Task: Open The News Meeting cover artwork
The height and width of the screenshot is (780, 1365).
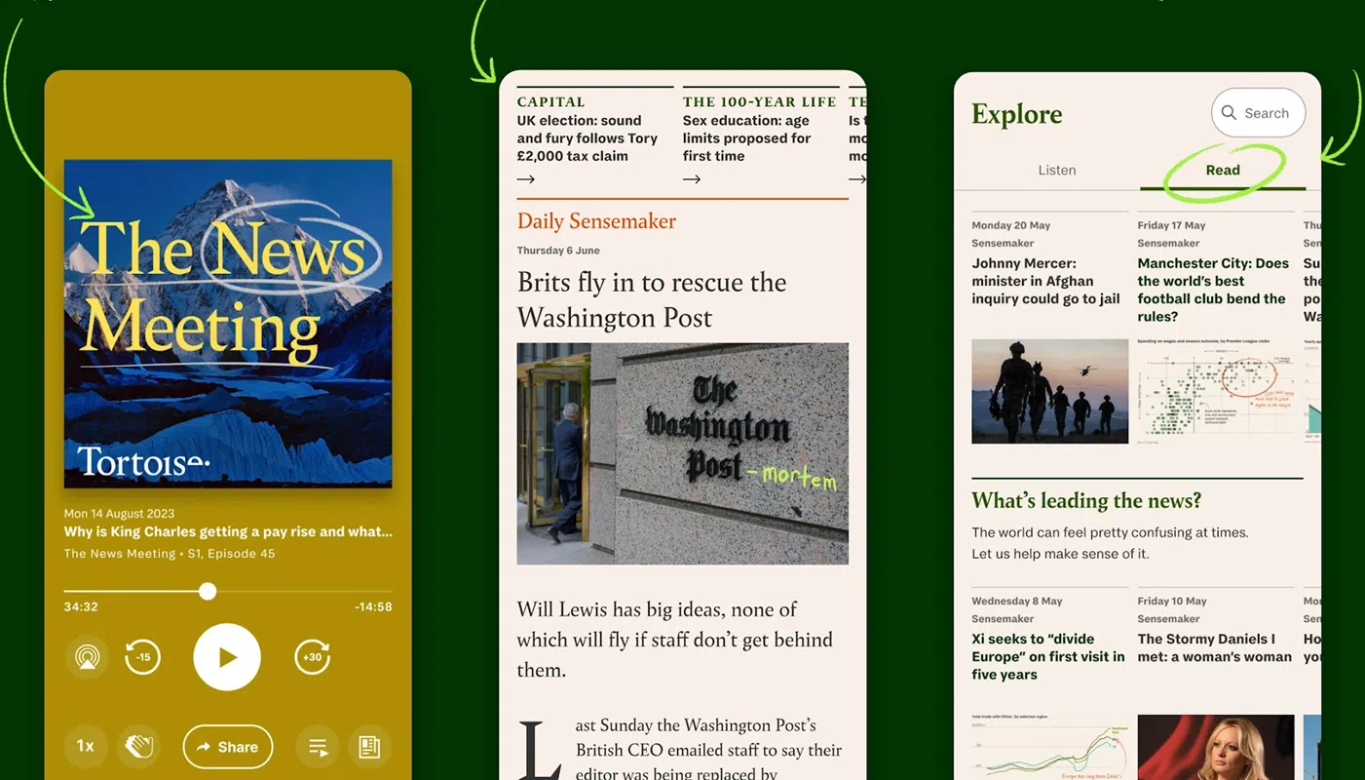Action: (x=228, y=324)
